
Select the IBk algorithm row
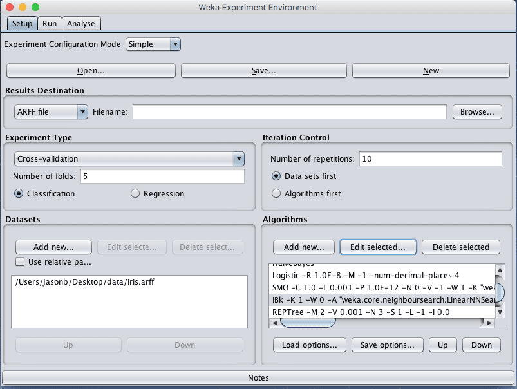coord(382,300)
